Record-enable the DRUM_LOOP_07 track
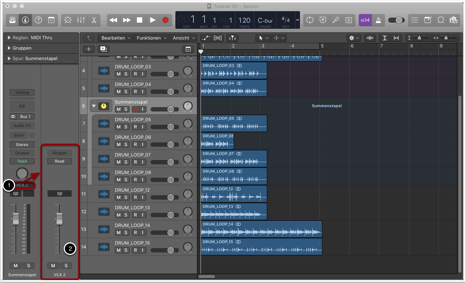The height and width of the screenshot is (283, 466). tap(135, 162)
